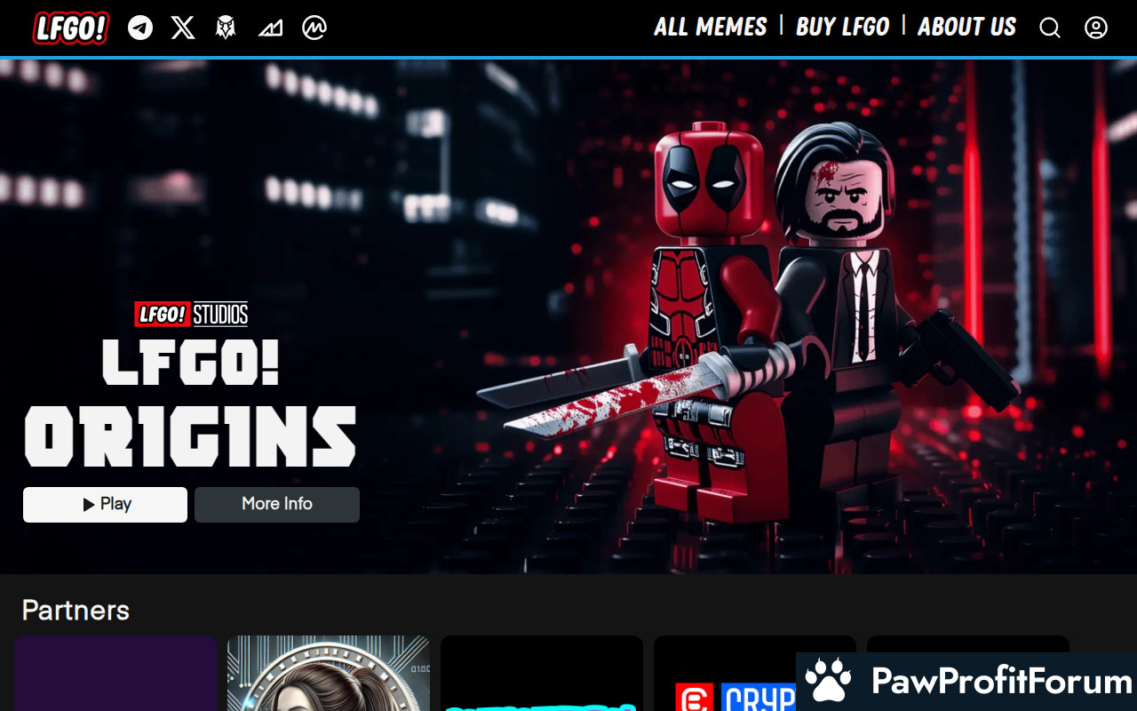Click the eagle head icon in header
Viewport: 1137px width, 711px height.
click(x=227, y=28)
